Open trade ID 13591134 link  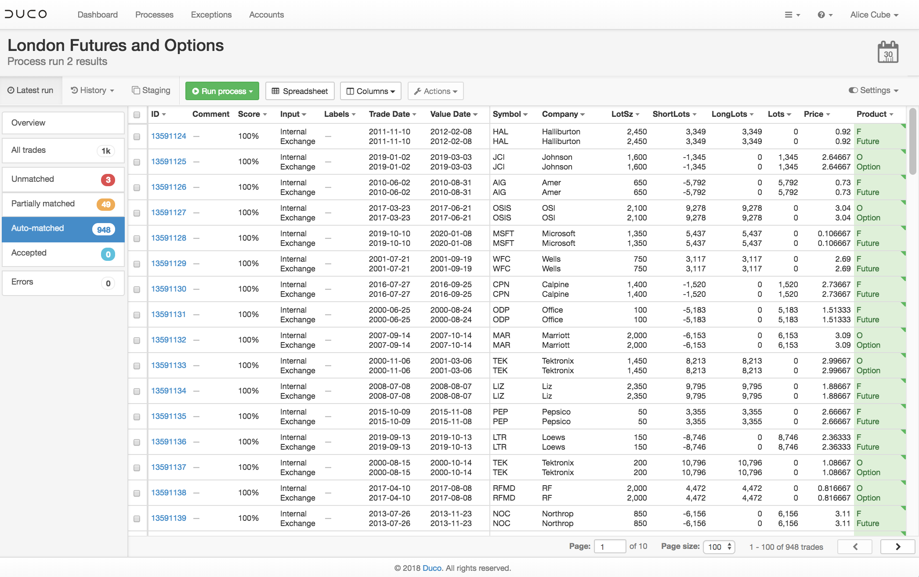[x=169, y=391]
